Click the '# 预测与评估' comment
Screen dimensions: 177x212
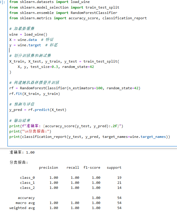(x=22, y=104)
